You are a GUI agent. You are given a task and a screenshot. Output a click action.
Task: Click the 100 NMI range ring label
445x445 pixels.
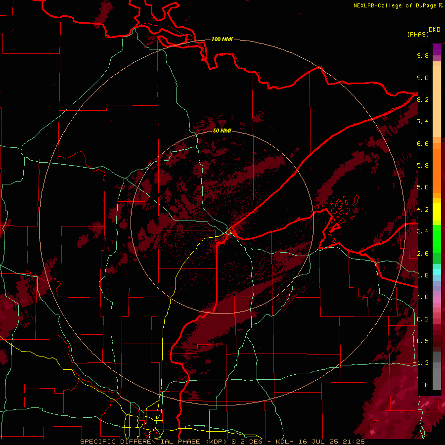[222, 39]
